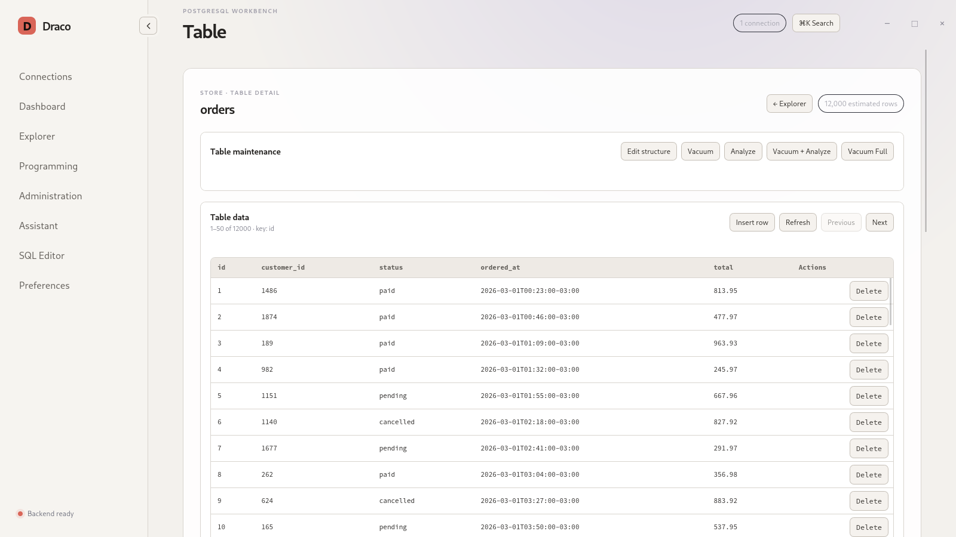Run Vacuum + Analyze
The image size is (956, 537).
[x=802, y=152]
